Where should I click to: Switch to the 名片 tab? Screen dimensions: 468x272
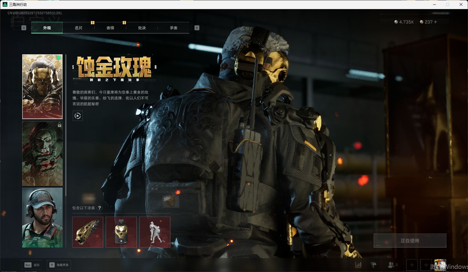pos(78,28)
